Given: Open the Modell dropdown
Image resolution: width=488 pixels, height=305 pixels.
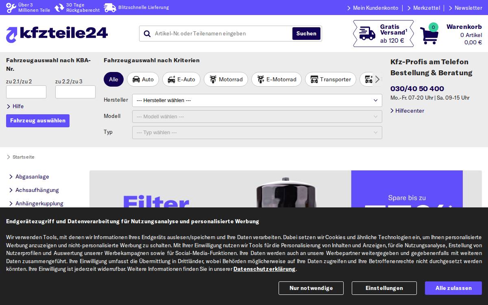Looking at the screenshot, I should click(x=257, y=116).
